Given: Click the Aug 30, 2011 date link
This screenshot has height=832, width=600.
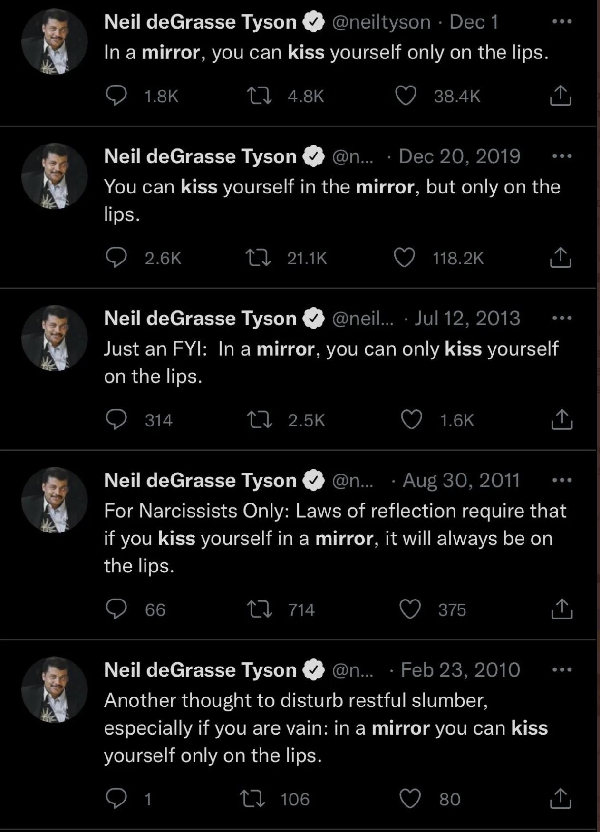Looking at the screenshot, I should 461,480.
